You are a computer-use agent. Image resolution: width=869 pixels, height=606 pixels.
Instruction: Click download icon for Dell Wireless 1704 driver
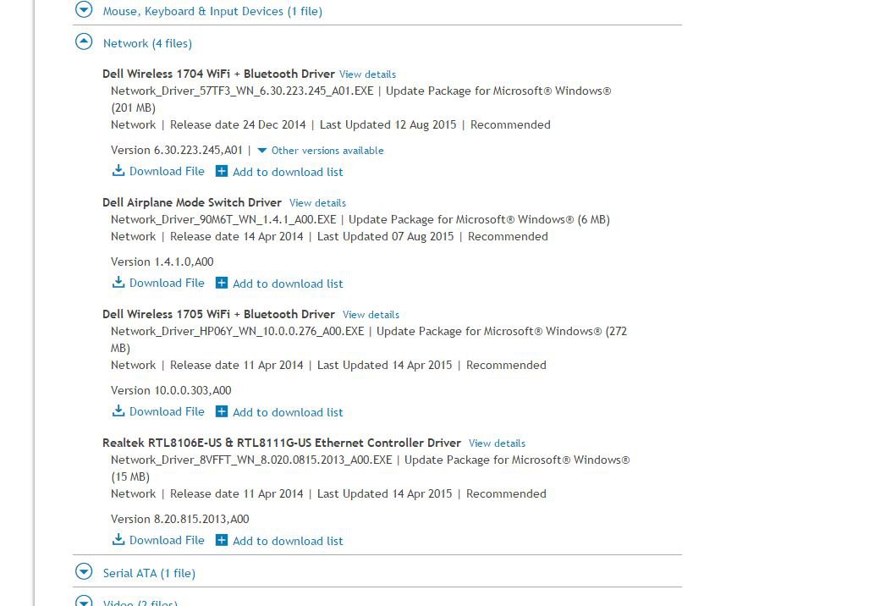(x=118, y=170)
